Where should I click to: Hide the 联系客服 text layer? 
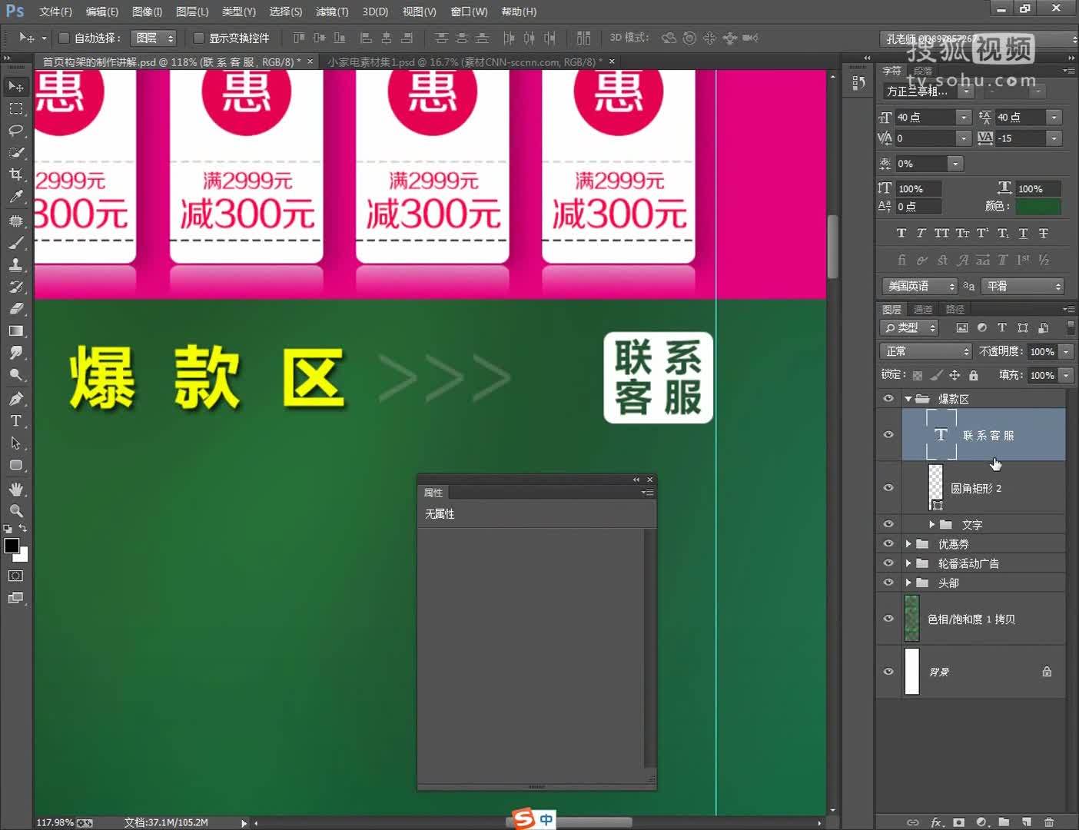click(x=888, y=434)
